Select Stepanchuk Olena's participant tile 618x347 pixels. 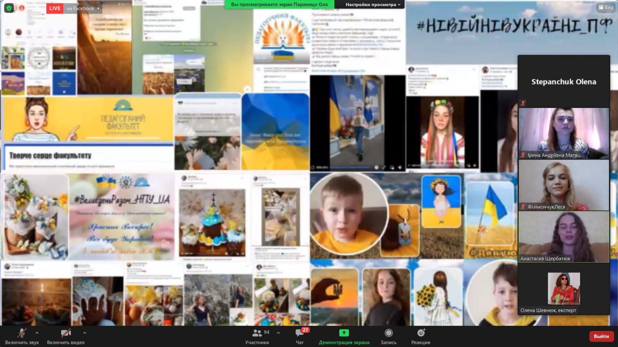point(564,81)
